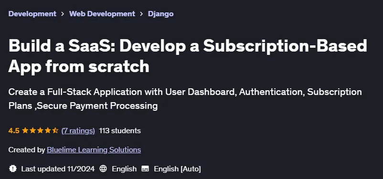This screenshot has width=383, height=179.
Task: Click the 113 students count
Action: pyautogui.click(x=120, y=131)
